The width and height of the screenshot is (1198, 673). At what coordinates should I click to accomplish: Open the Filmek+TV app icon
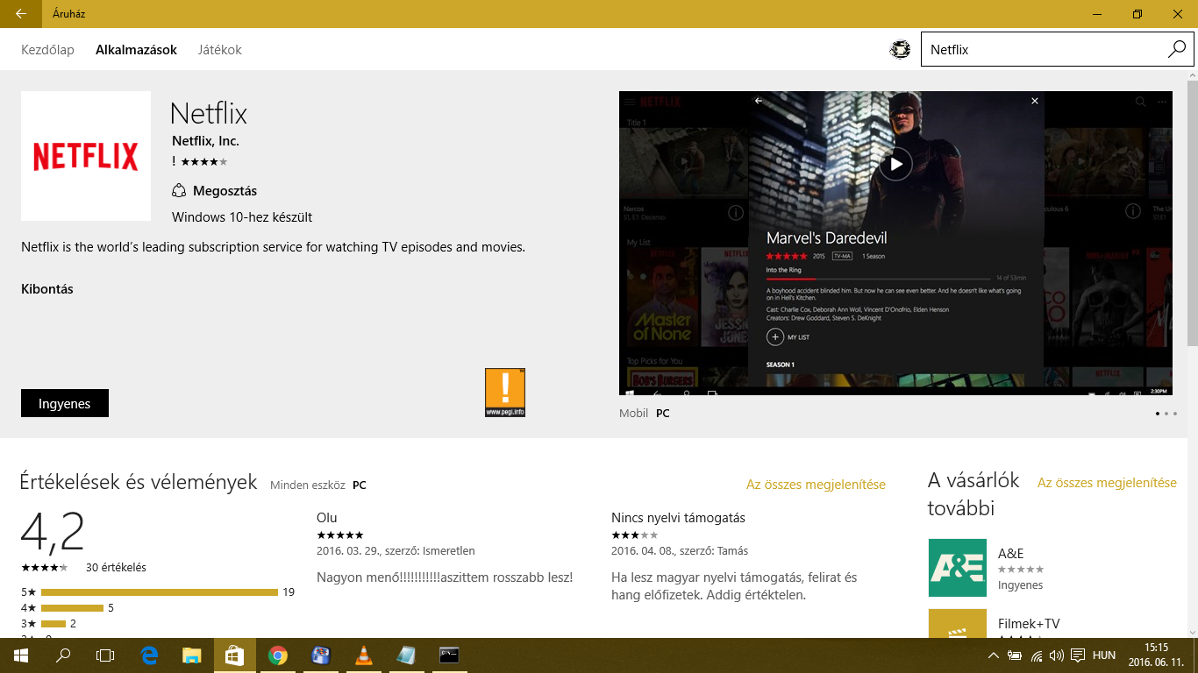click(x=957, y=624)
